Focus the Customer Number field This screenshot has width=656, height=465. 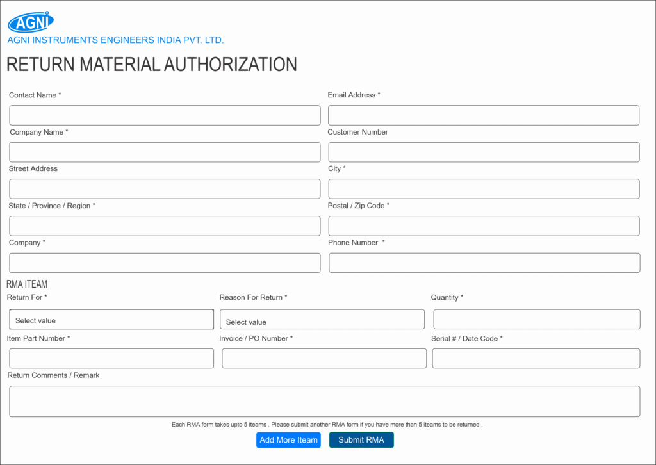click(483, 152)
